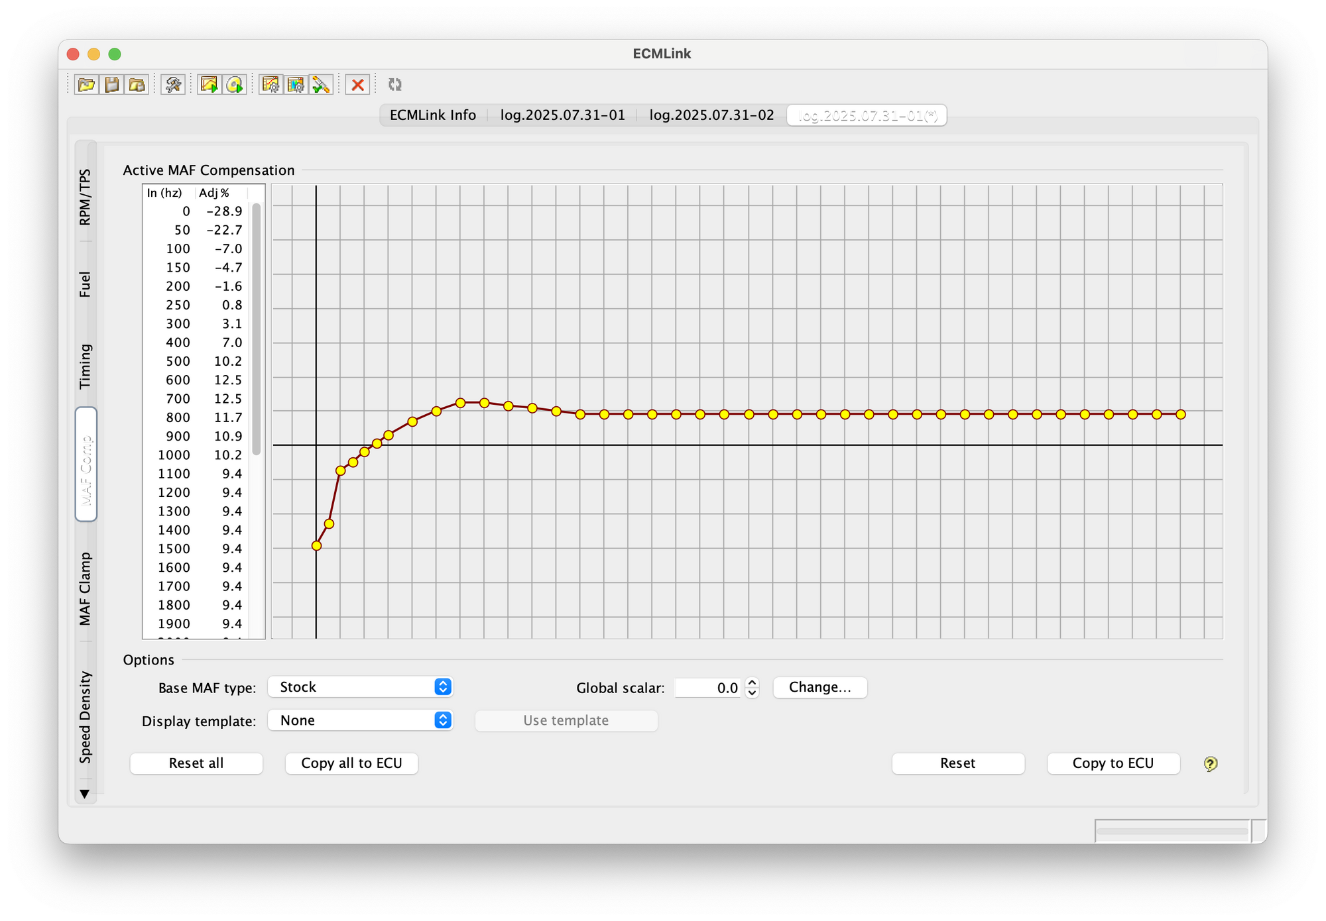The width and height of the screenshot is (1326, 921).
Task: Click the status progress bar
Action: click(x=1172, y=831)
